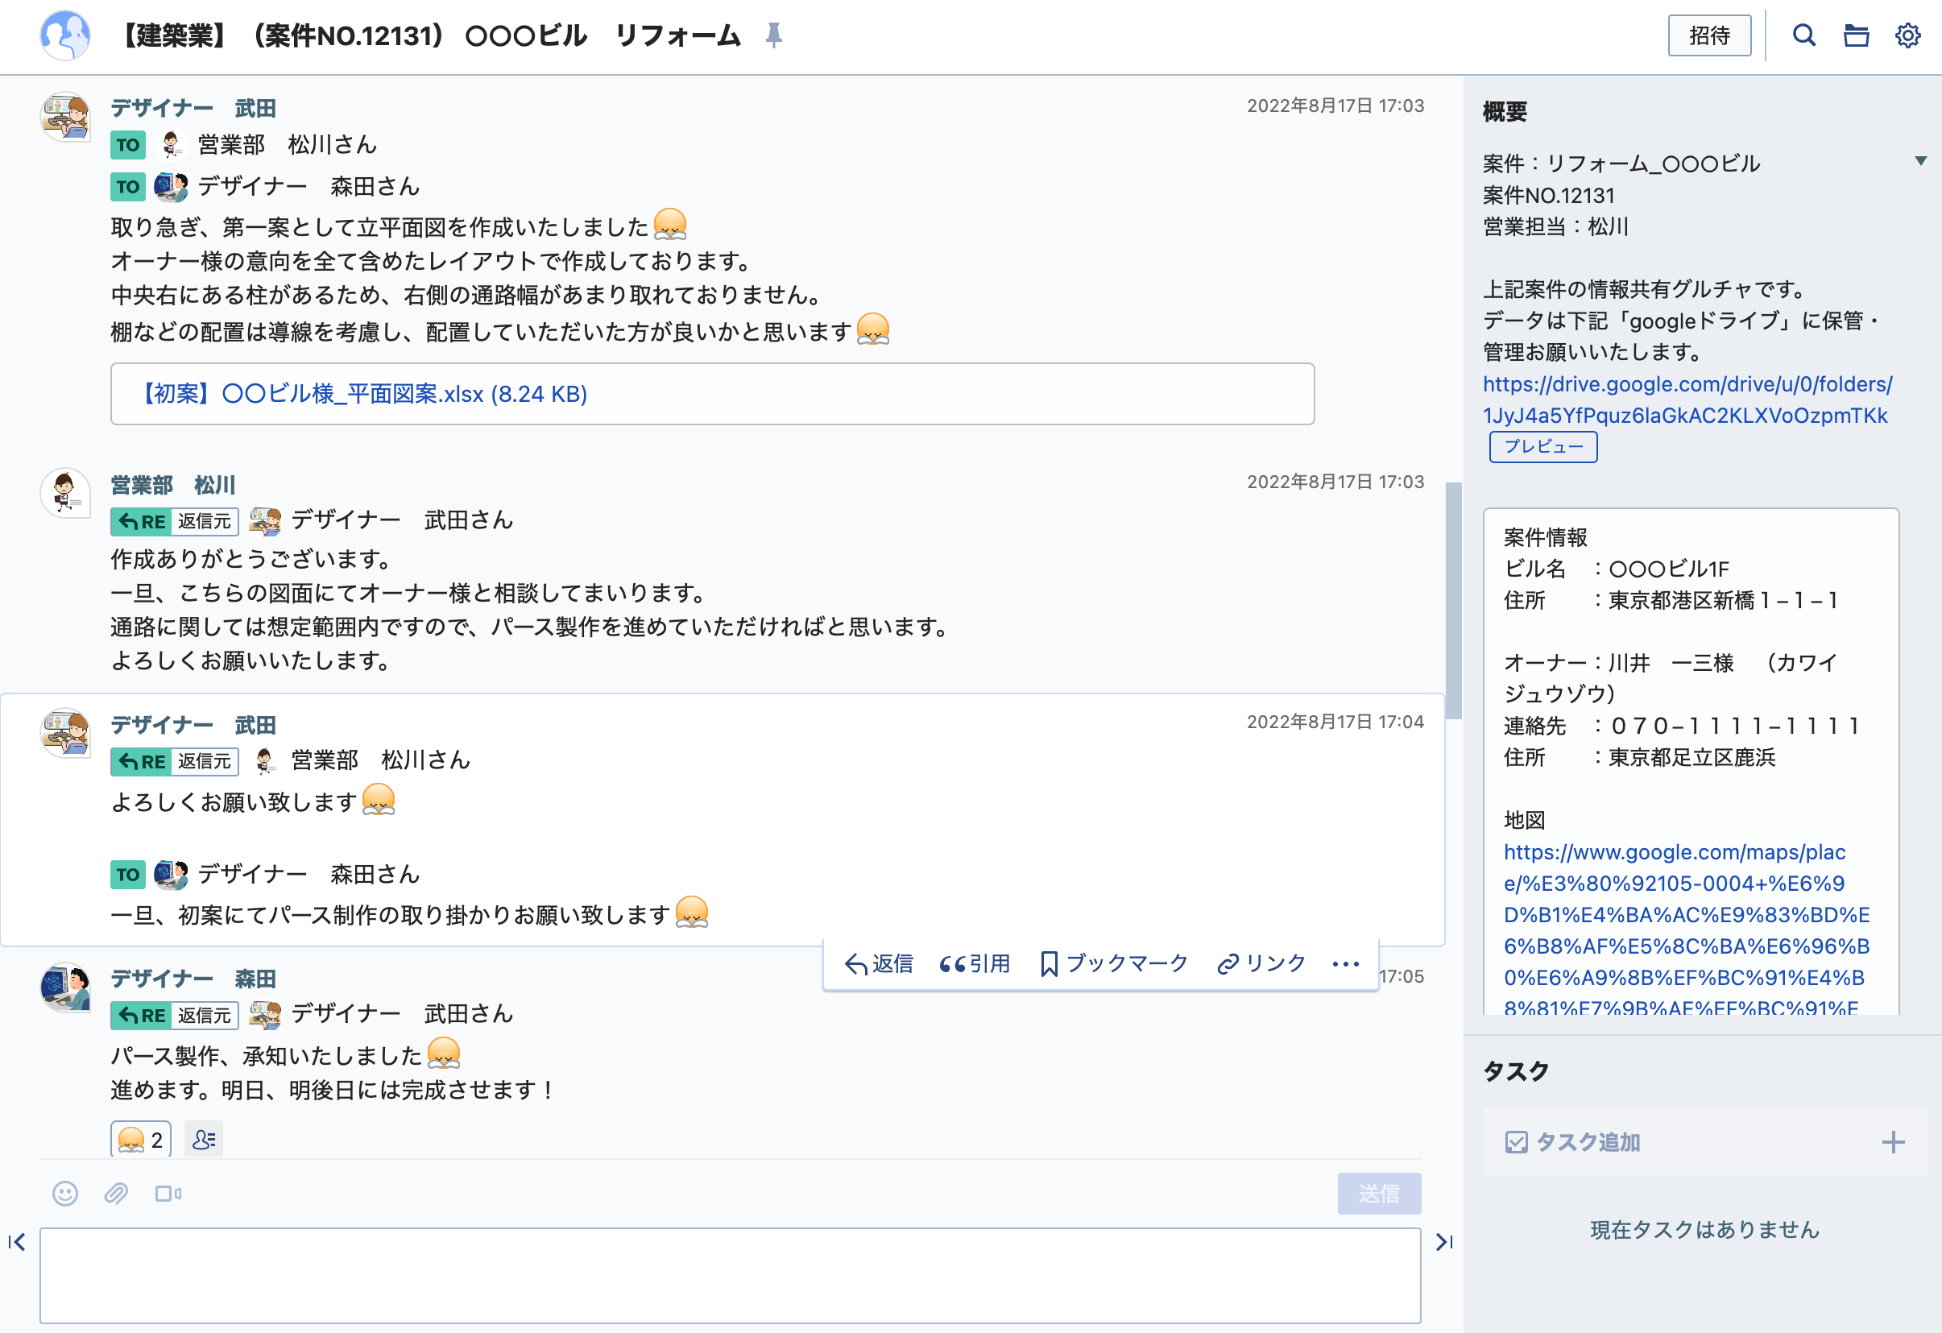Click the paperclip attach file icon
This screenshot has height=1333, width=1942.
[x=116, y=1194]
